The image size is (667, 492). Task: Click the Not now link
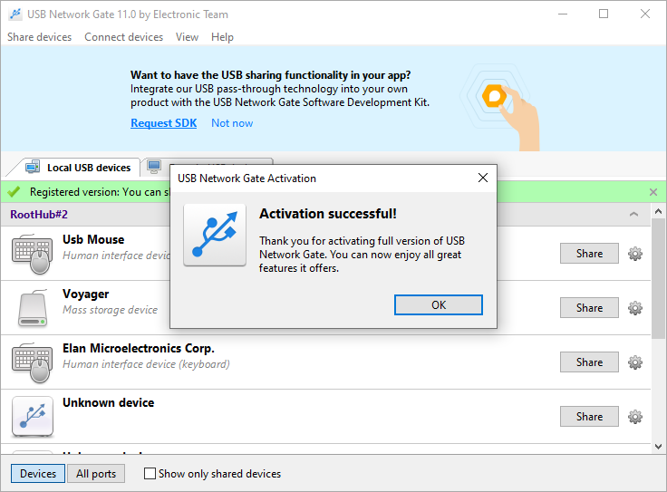coord(232,123)
